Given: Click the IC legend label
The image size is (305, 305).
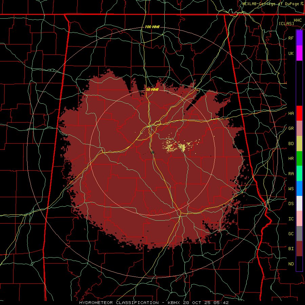Looking at the screenshot, I should 291,219.
